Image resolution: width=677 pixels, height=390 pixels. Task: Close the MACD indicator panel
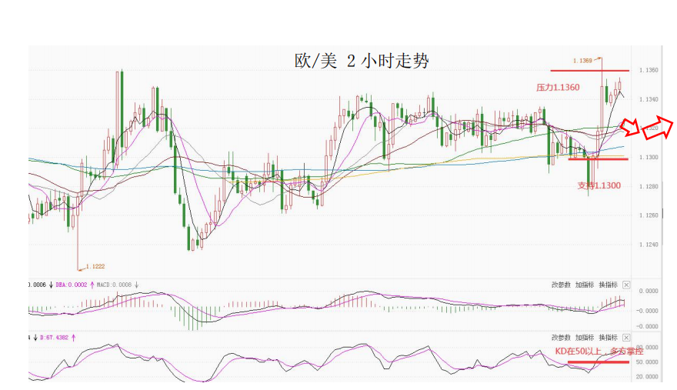[626, 285]
